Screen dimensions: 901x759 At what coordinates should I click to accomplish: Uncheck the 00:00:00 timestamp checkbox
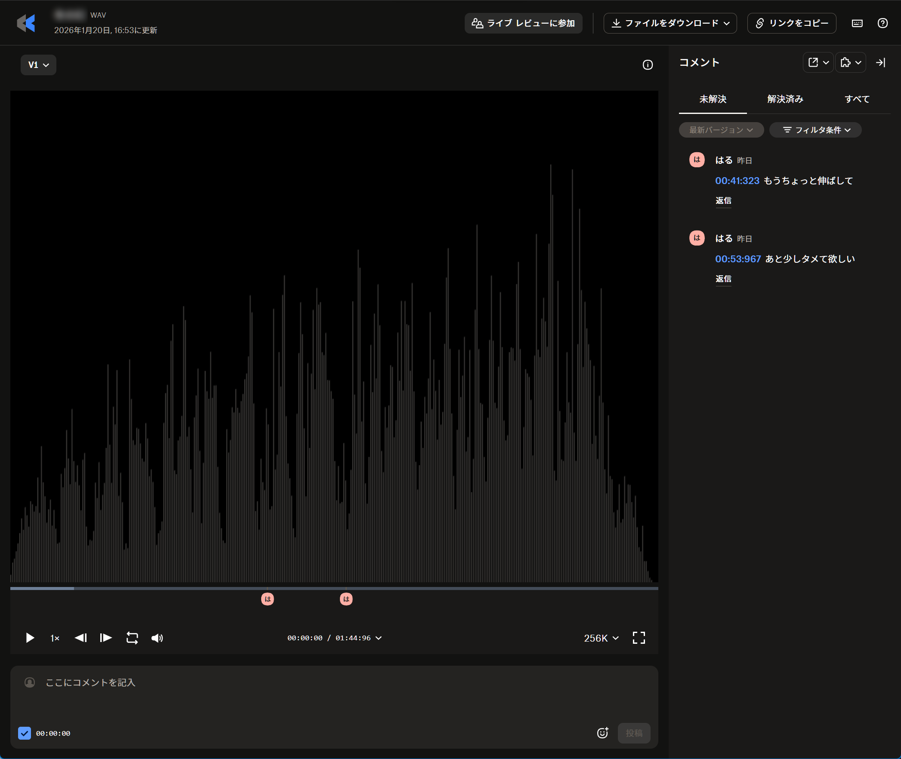tap(25, 733)
